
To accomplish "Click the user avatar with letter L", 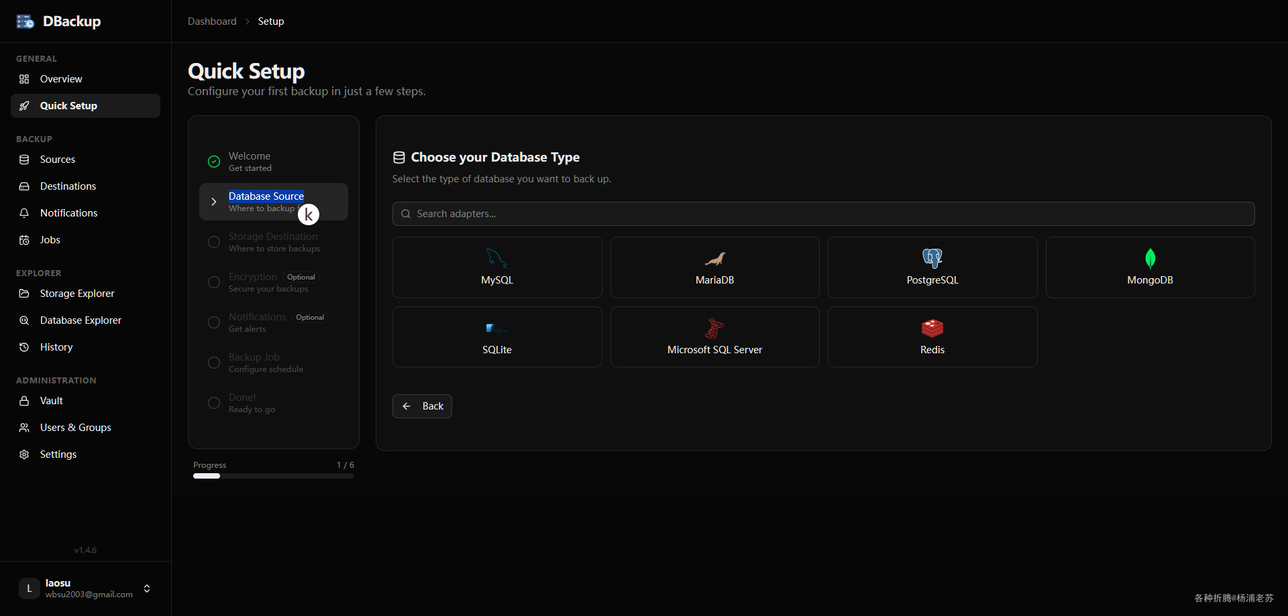I will [30, 589].
